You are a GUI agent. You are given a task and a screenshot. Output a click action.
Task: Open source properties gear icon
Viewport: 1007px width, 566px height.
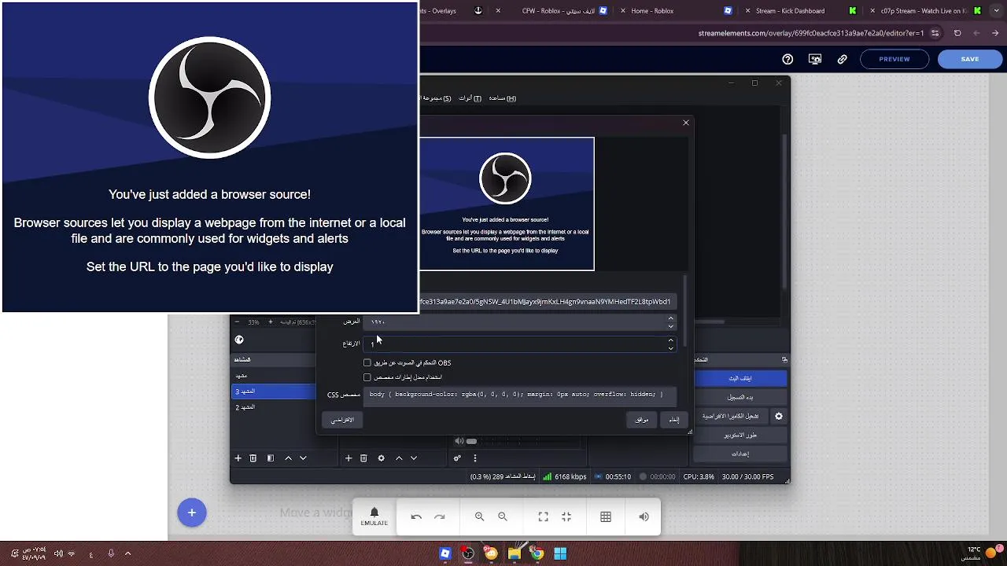(382, 458)
